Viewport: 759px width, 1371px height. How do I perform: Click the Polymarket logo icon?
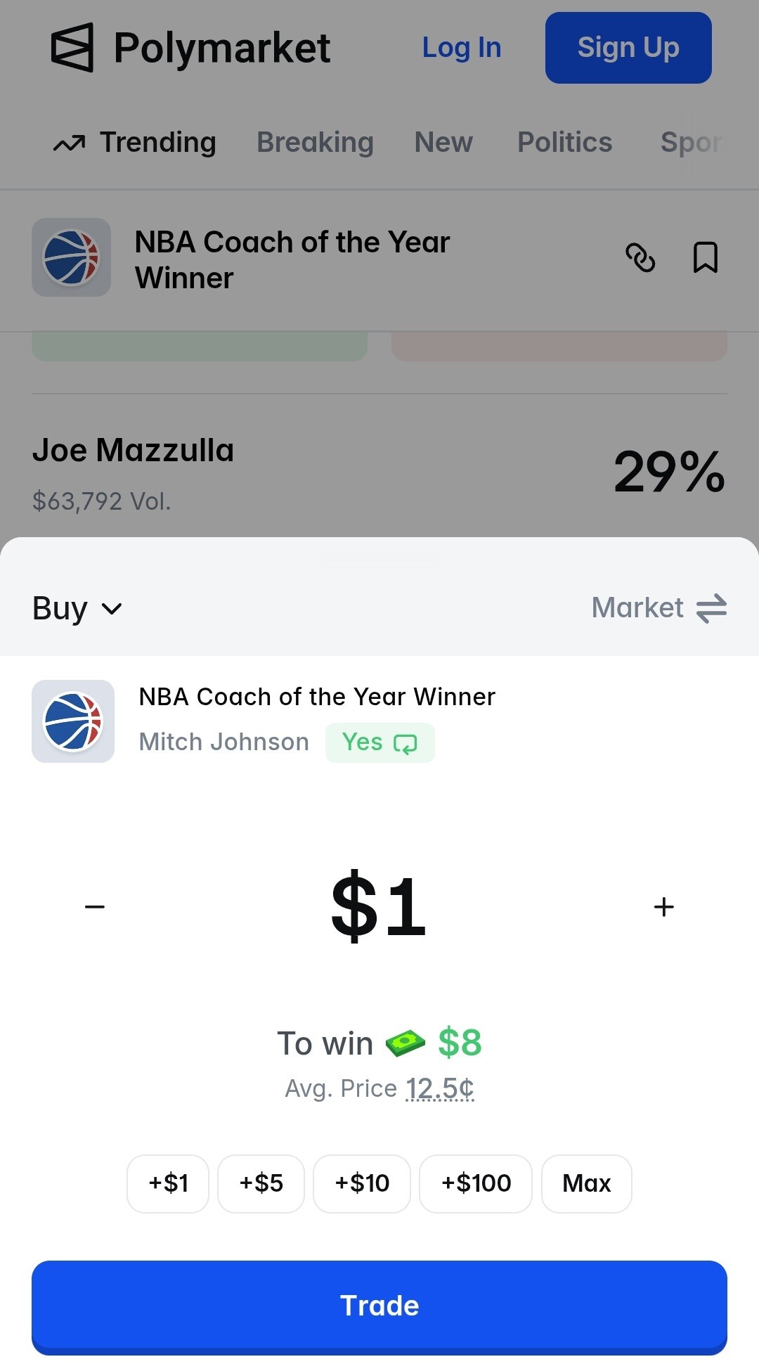click(x=72, y=48)
